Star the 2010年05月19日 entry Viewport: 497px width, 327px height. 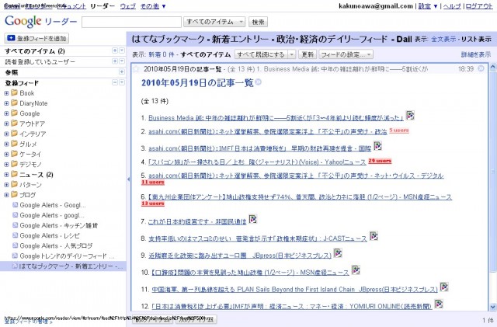(x=137, y=69)
